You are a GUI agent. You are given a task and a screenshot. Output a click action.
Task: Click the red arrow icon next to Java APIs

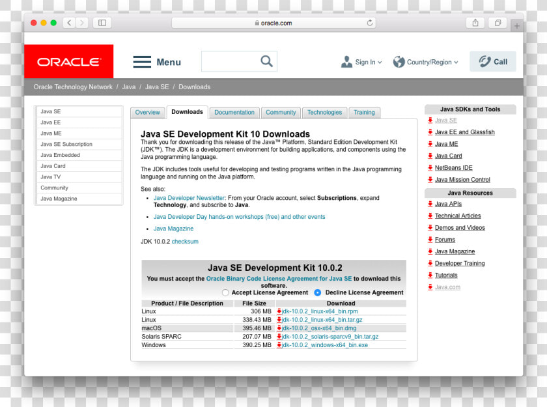click(x=430, y=204)
